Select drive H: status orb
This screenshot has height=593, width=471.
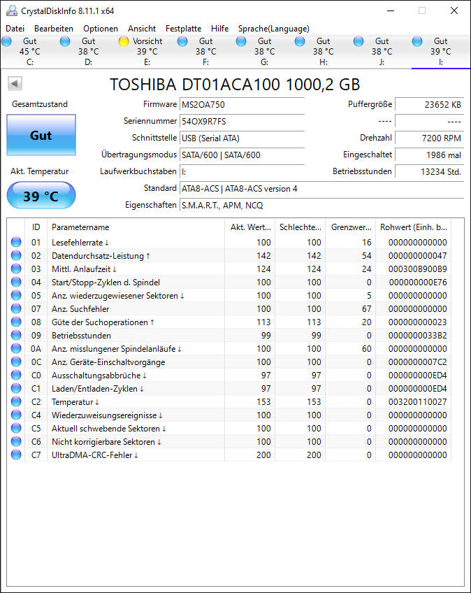pyautogui.click(x=300, y=41)
